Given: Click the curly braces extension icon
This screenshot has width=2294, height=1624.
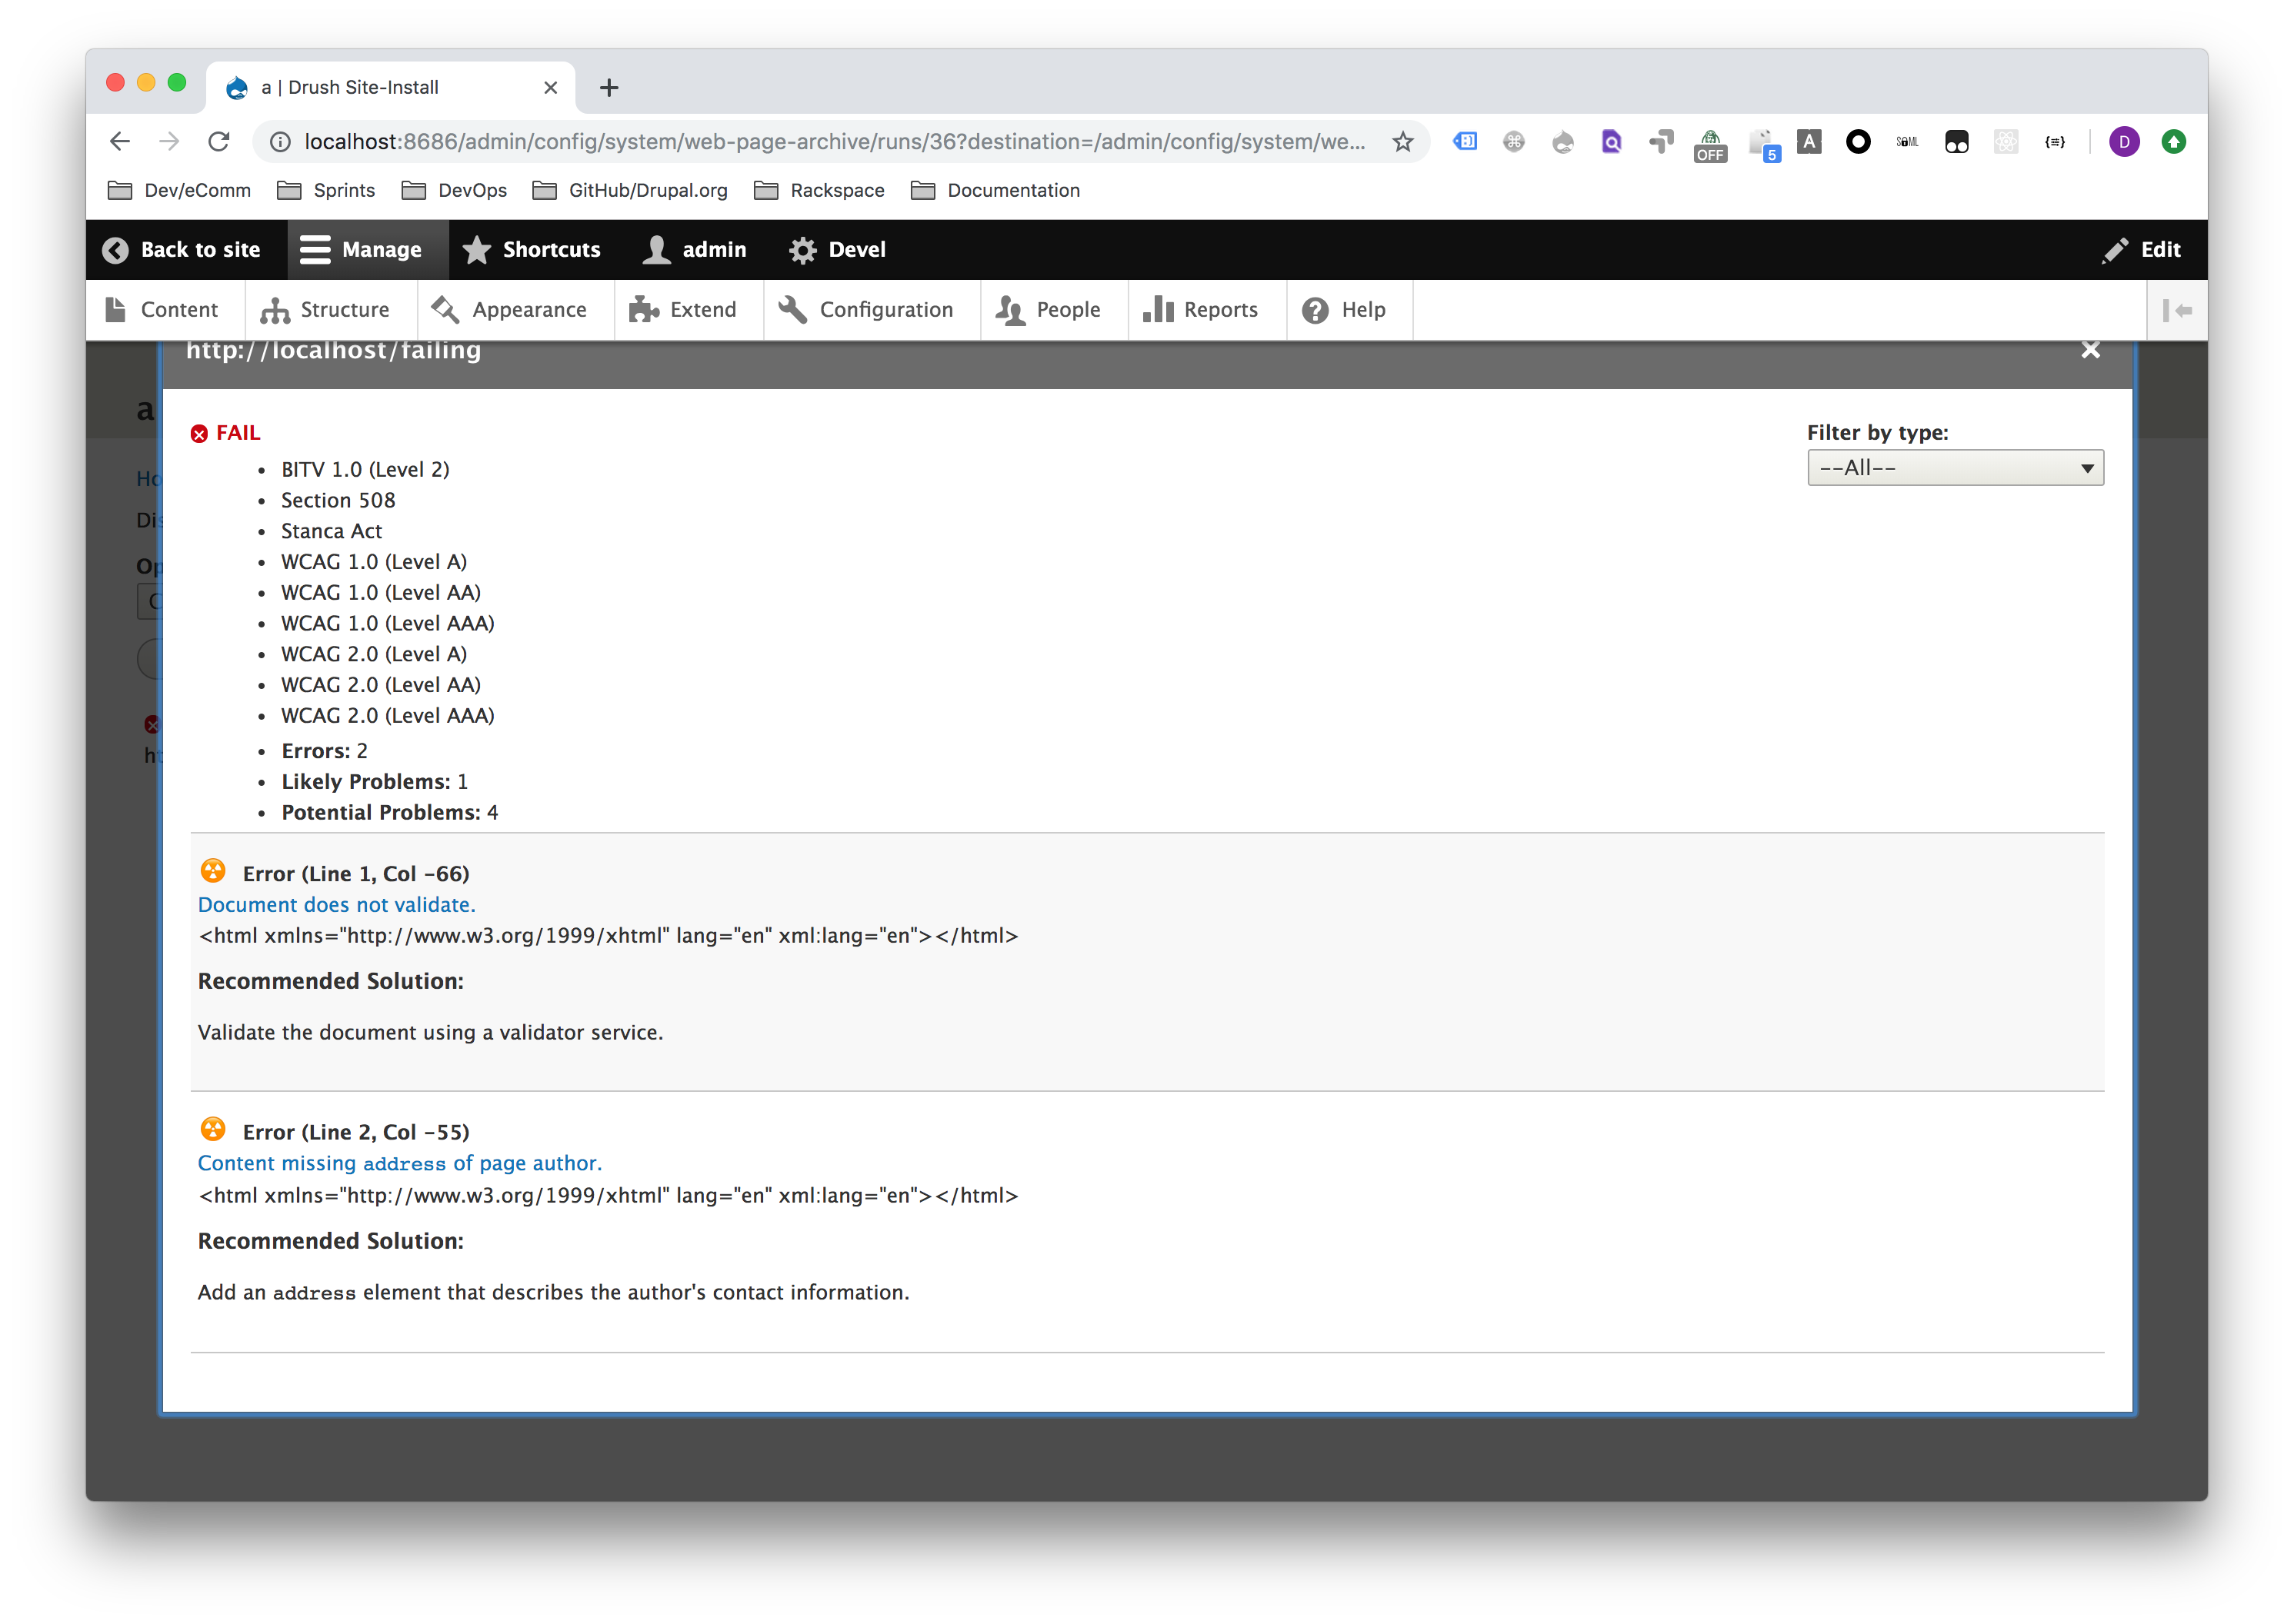Looking at the screenshot, I should pyautogui.click(x=2055, y=142).
